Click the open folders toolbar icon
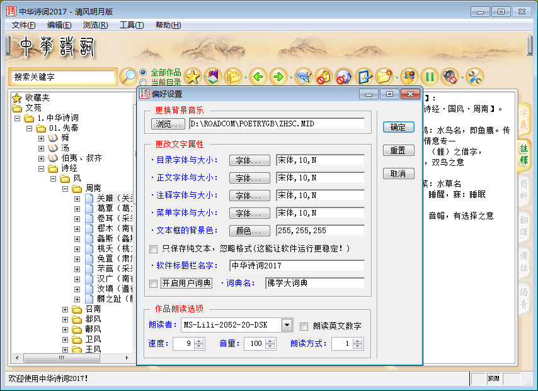Viewport: 538px width, 391px height. (233, 76)
